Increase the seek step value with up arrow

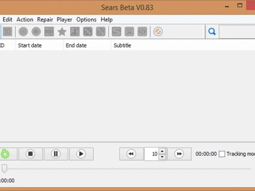point(162,151)
